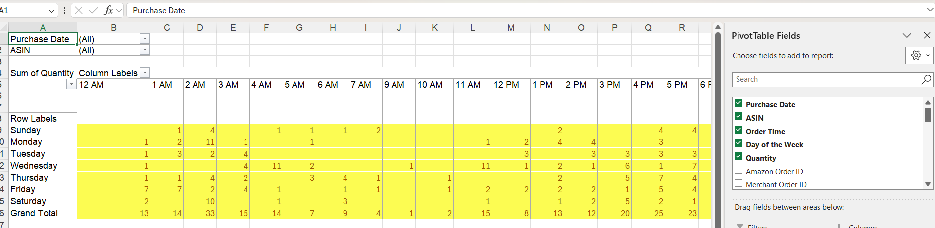Uncheck the Purchase Date field checkbox
This screenshot has width=935, height=228.
(x=738, y=103)
